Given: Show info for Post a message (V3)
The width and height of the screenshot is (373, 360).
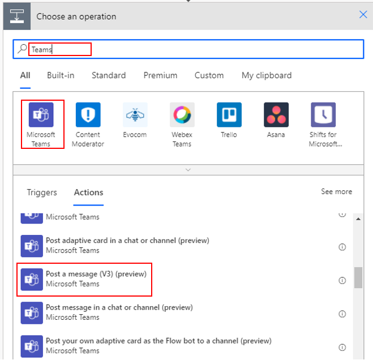Looking at the screenshot, I should pos(342,281).
